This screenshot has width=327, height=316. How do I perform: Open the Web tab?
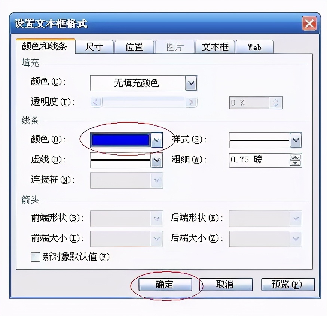(x=255, y=47)
